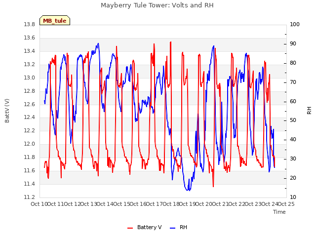Click the Oct 25 x-axis tick label
Screen dimensions: 316x237
[x=286, y=204]
